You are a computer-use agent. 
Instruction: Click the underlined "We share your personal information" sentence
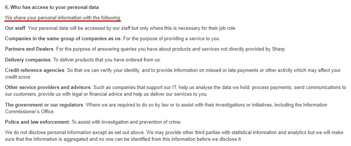[x=63, y=18]
